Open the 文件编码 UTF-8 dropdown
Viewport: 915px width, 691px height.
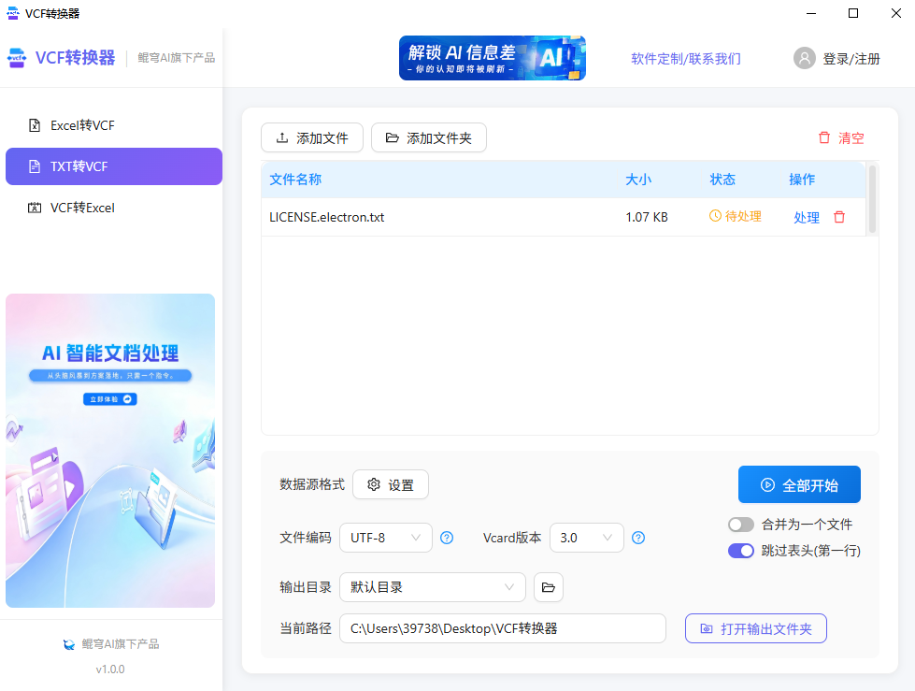click(x=385, y=538)
